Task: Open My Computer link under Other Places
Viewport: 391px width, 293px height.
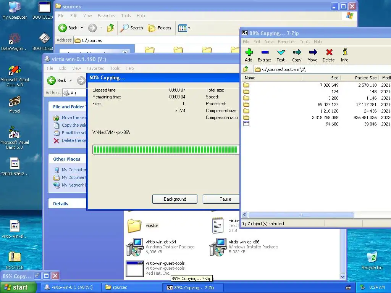Action: coord(70,170)
